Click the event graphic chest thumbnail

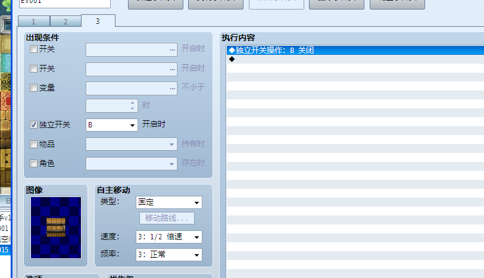click(x=56, y=227)
